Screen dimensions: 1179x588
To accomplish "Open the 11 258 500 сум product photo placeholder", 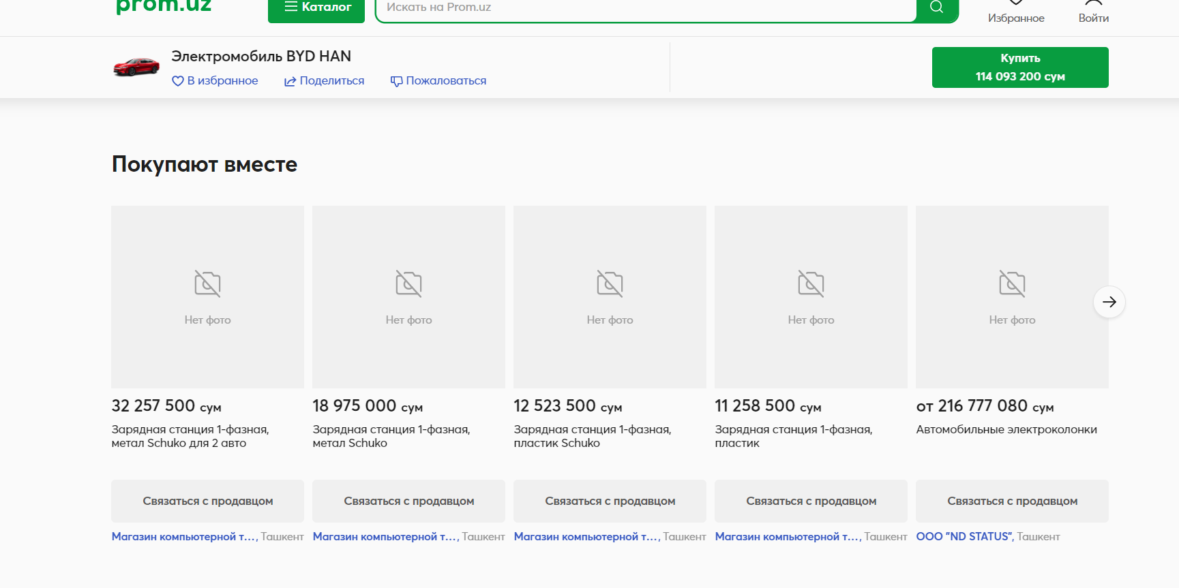I will [x=811, y=297].
